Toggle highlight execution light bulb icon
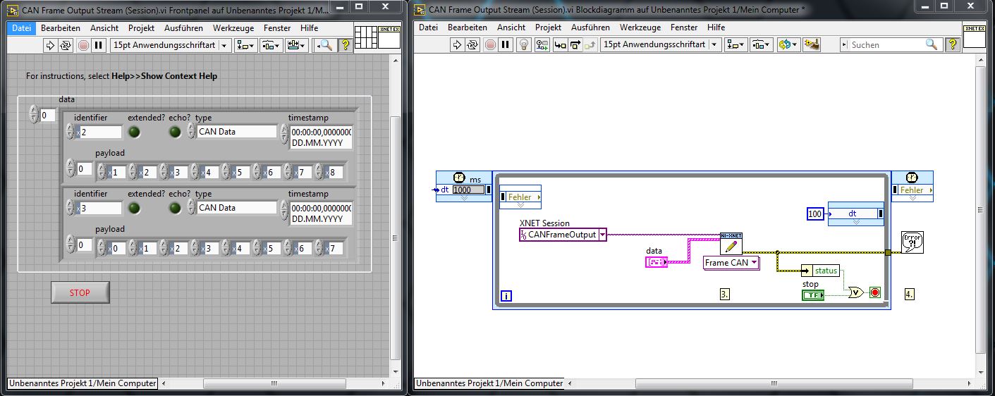 [523, 44]
